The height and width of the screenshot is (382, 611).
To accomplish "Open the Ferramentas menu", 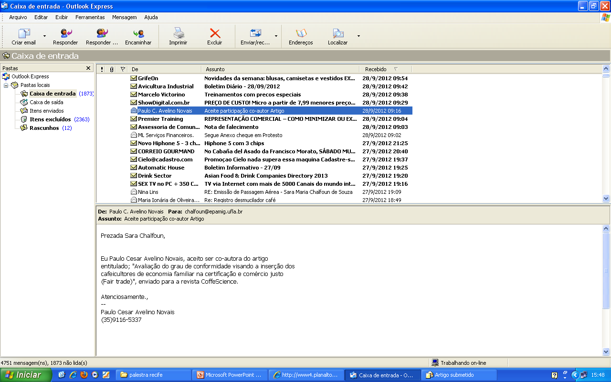I will click(x=90, y=17).
